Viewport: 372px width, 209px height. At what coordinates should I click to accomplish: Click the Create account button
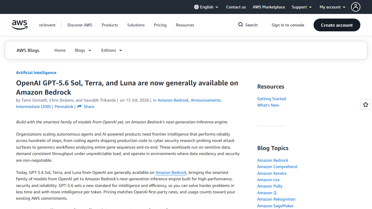[x=337, y=25]
